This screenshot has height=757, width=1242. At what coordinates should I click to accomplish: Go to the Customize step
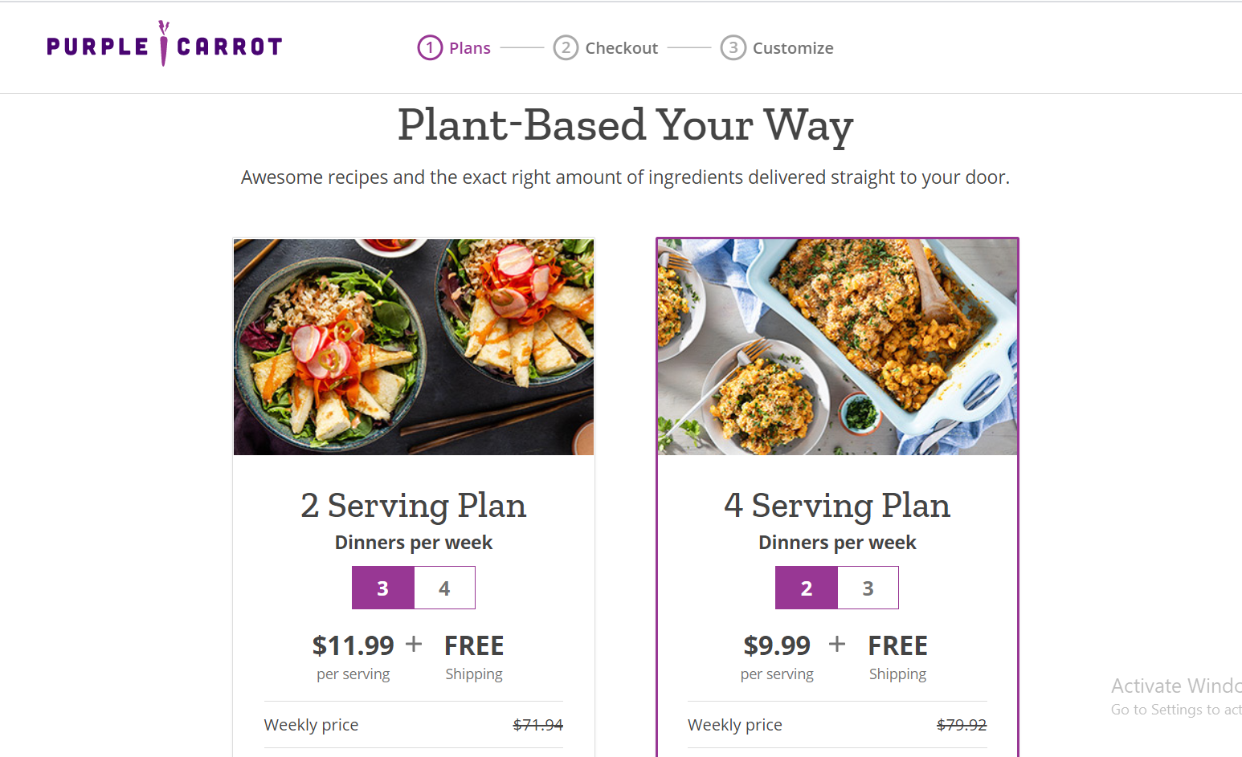(x=793, y=48)
